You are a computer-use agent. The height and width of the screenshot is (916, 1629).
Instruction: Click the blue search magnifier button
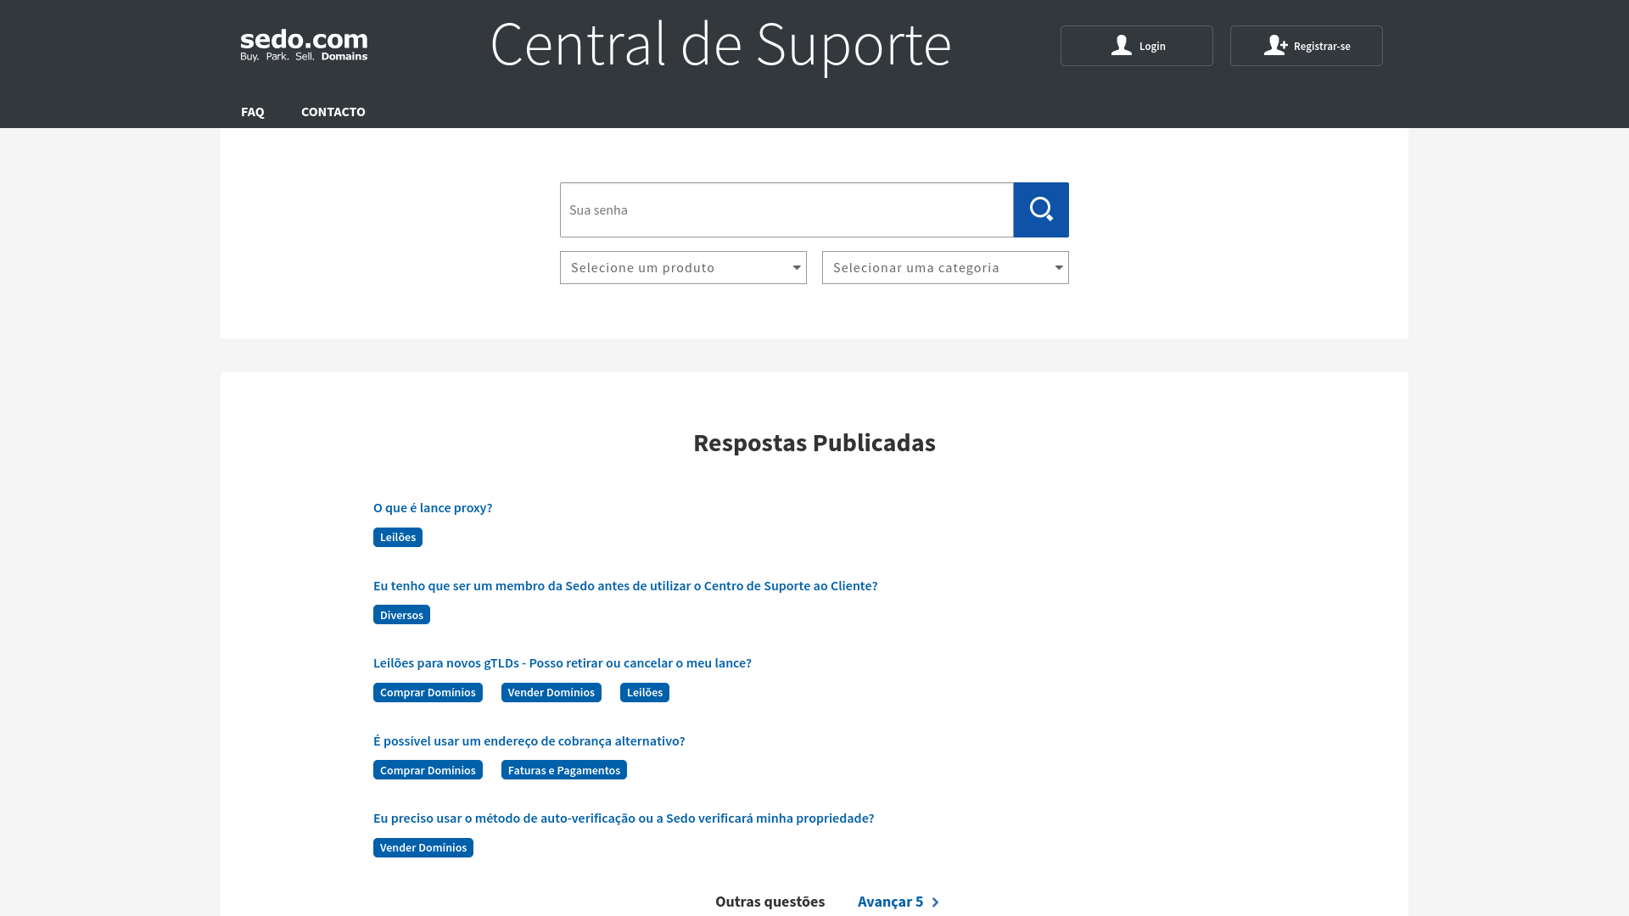[1041, 209]
